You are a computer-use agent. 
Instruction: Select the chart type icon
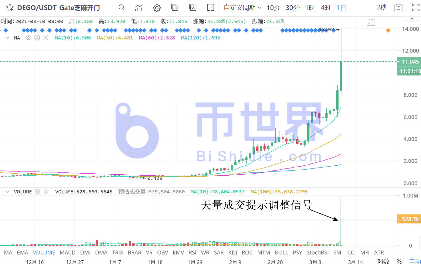[138, 8]
